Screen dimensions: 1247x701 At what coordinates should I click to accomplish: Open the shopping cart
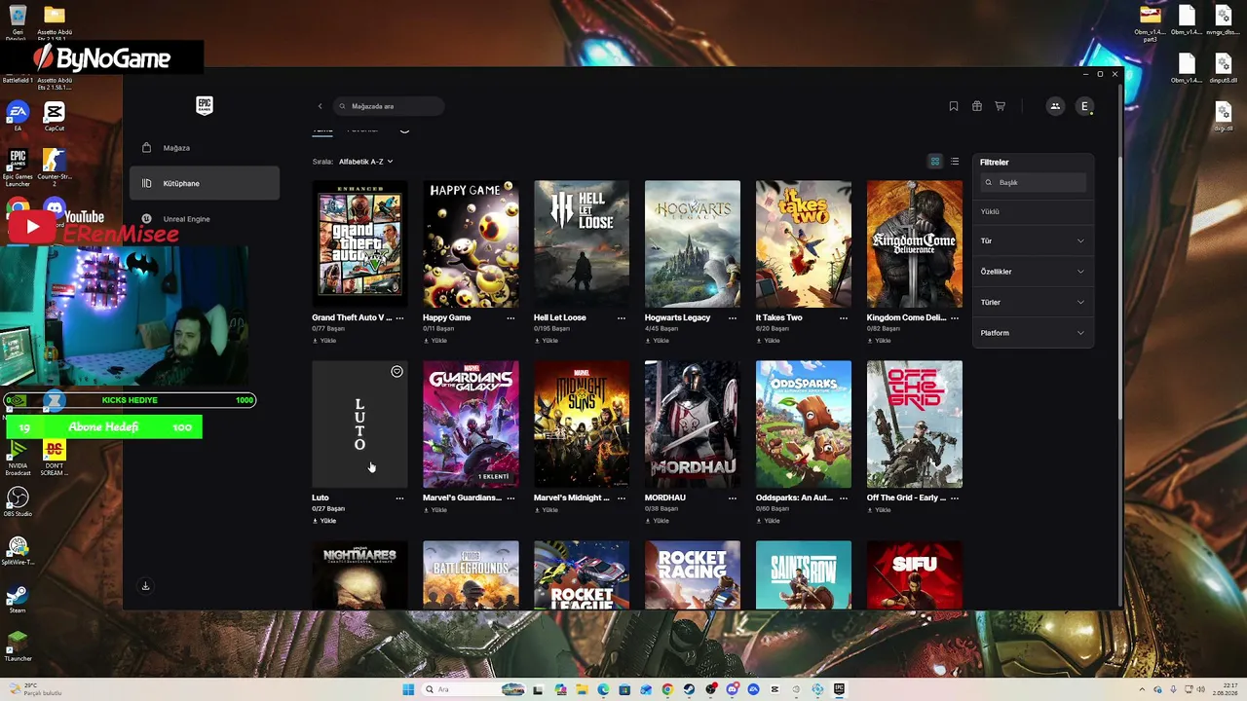click(1000, 106)
